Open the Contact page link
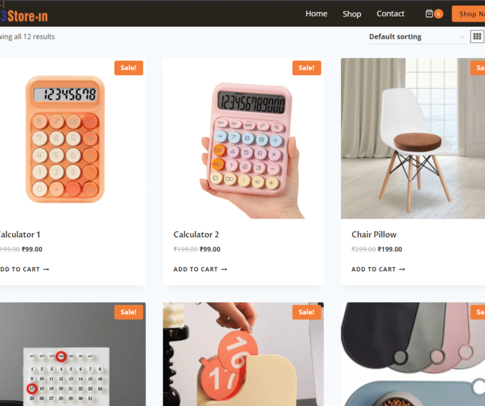This screenshot has height=406, width=485. 390,14
